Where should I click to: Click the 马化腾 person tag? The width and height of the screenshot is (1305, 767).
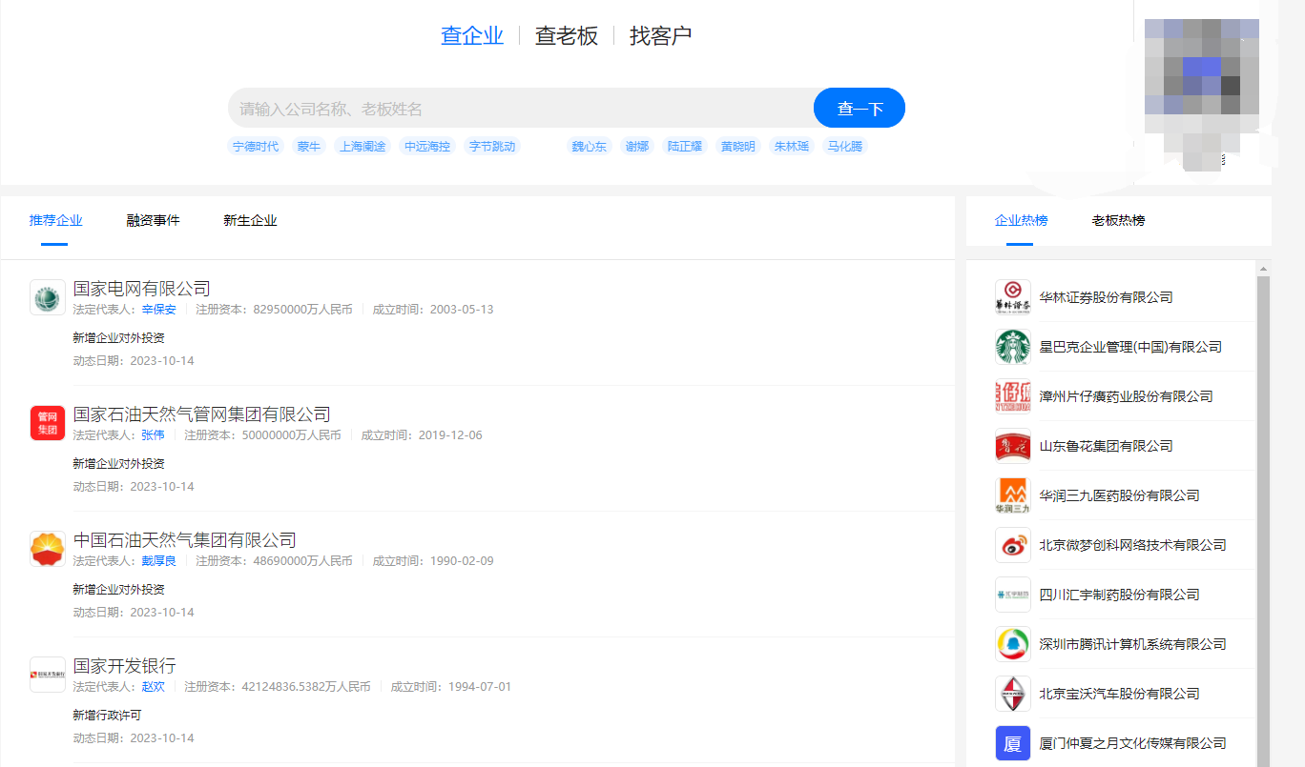point(845,147)
